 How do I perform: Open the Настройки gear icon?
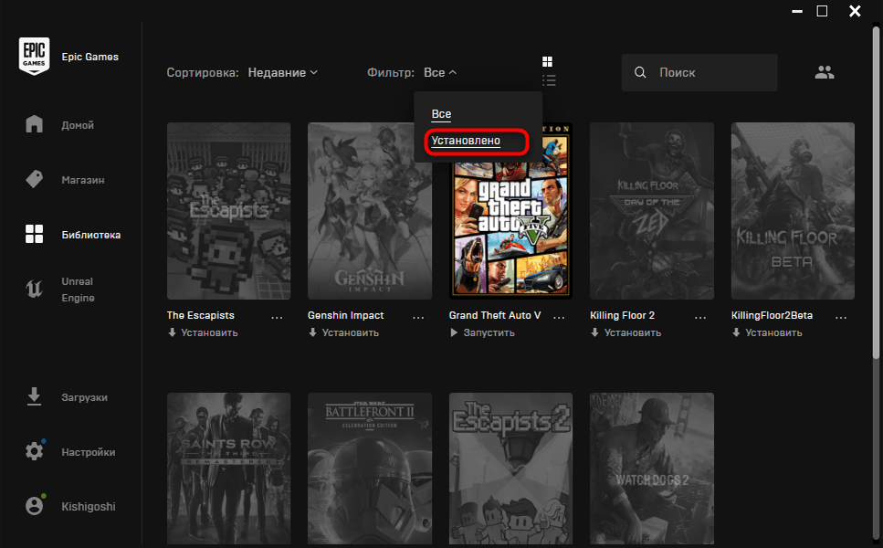pos(35,451)
